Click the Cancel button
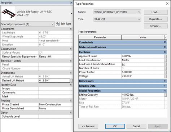The height and width of the screenshot is (132, 171). click(136, 126)
